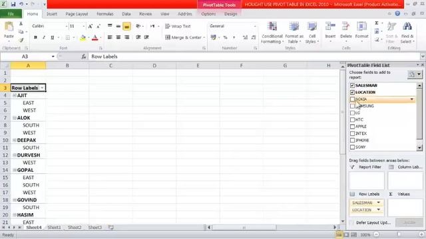This screenshot has width=426, height=239.
Task: Check the SONY field
Action: [x=352, y=147]
